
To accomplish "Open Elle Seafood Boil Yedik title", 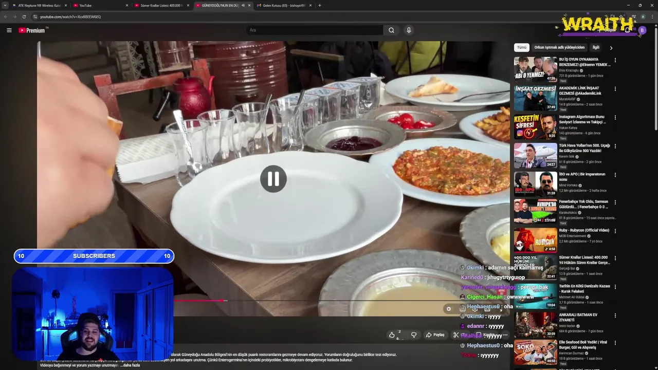I will coord(583,345).
